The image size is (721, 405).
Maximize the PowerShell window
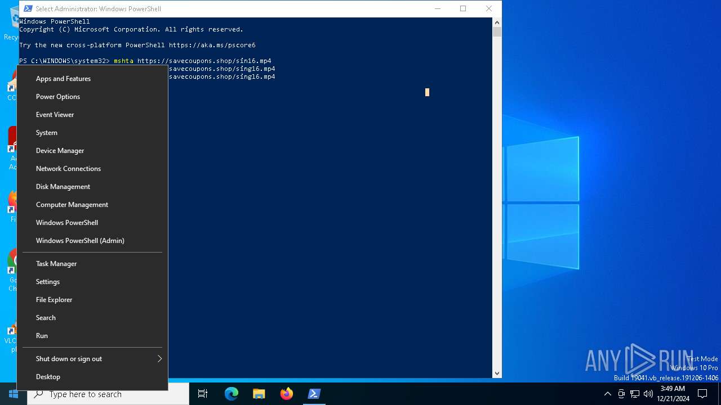point(463,8)
